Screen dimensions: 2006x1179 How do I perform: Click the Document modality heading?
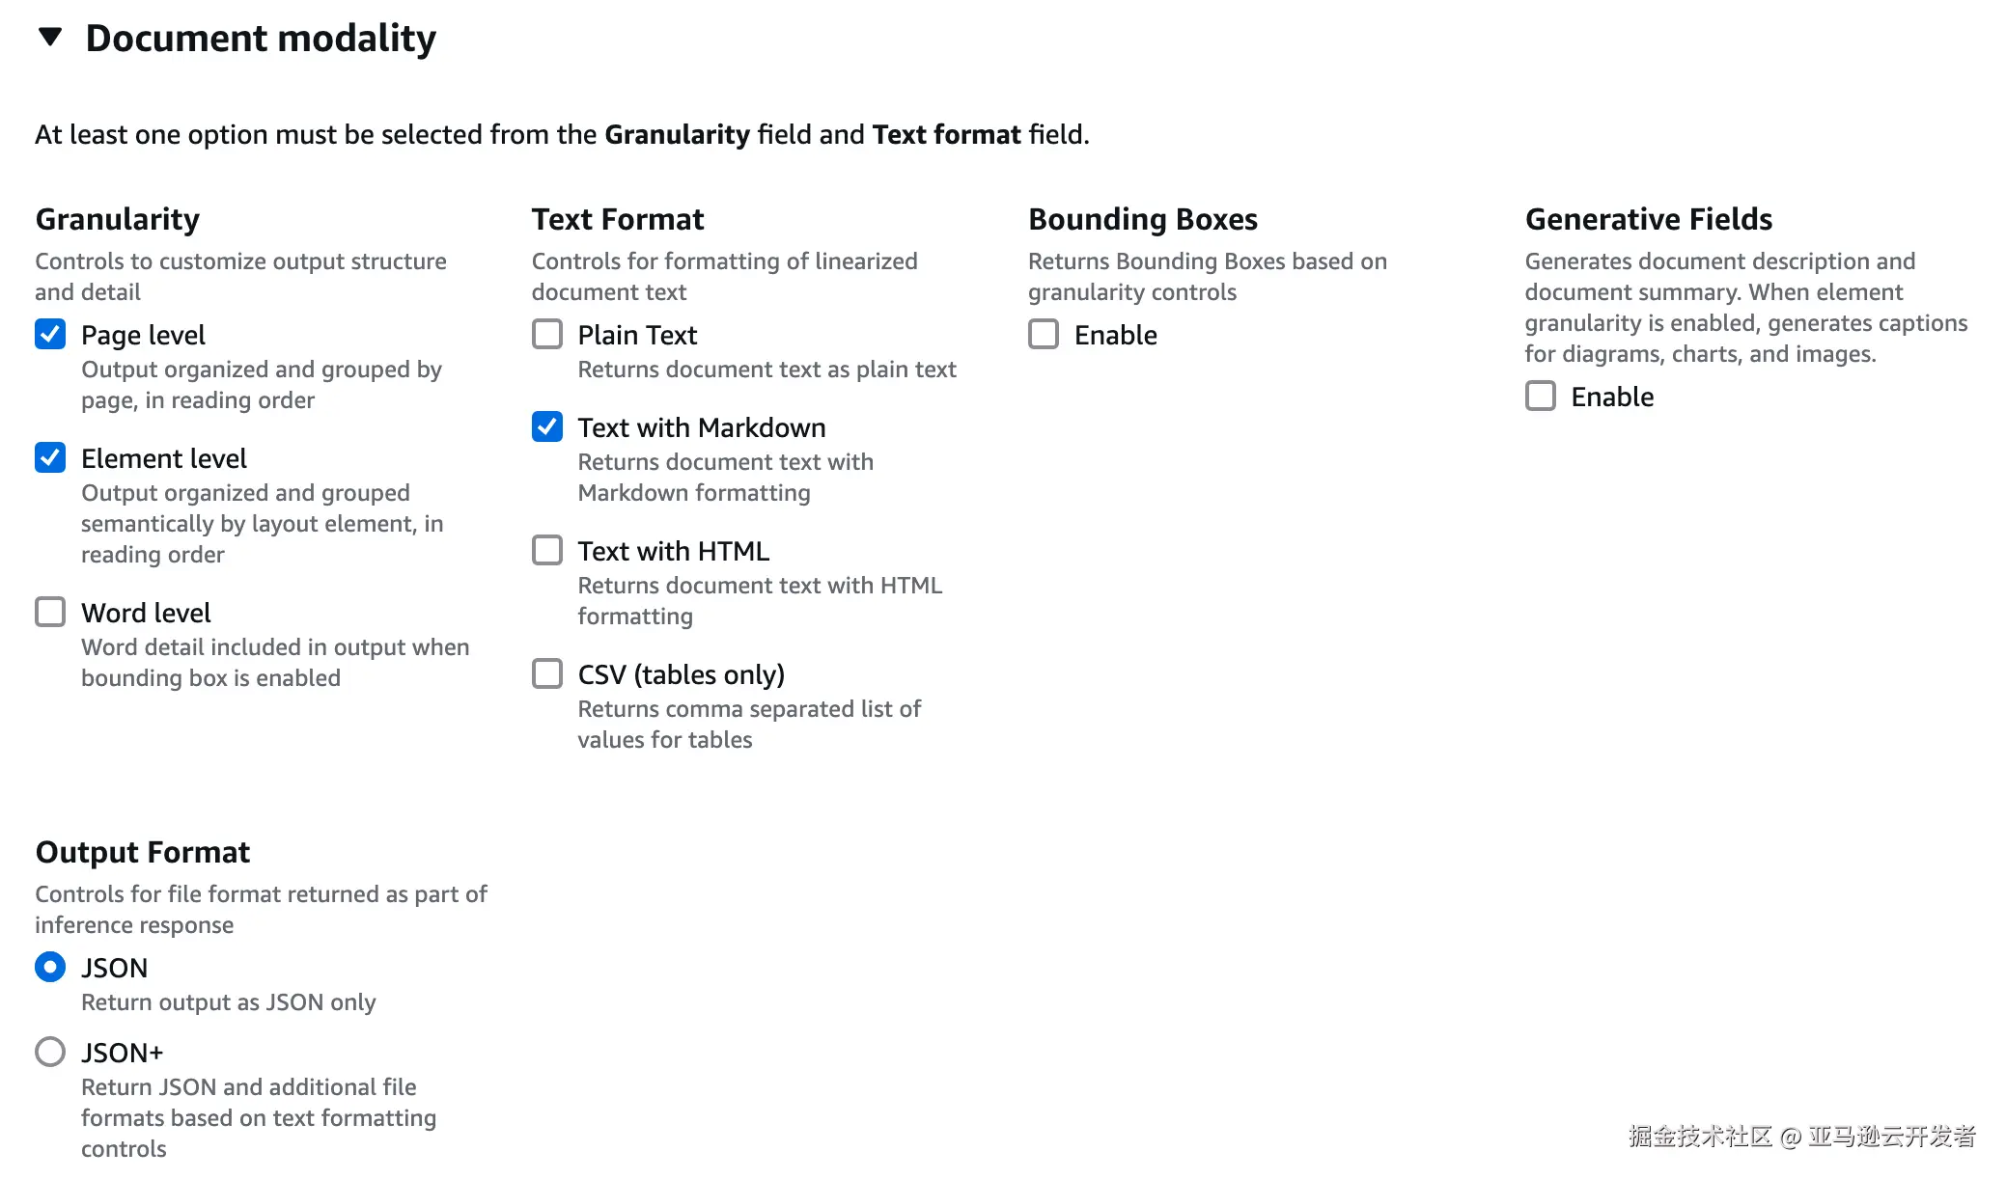[x=261, y=39]
